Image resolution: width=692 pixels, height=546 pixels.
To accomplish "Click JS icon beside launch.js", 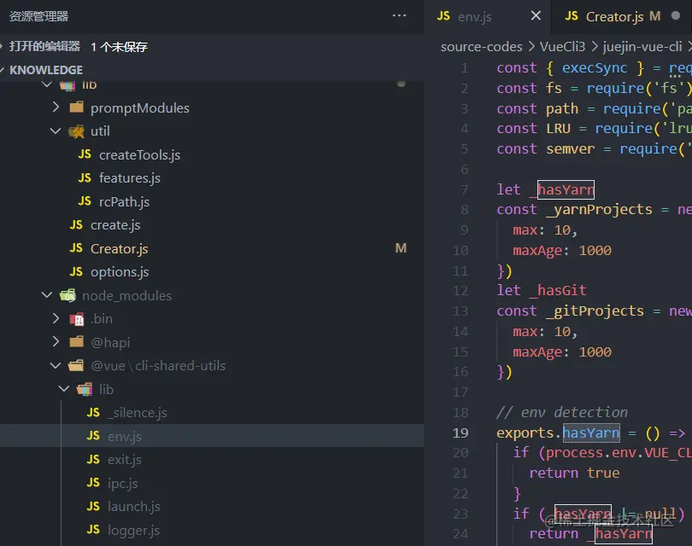I will (93, 506).
